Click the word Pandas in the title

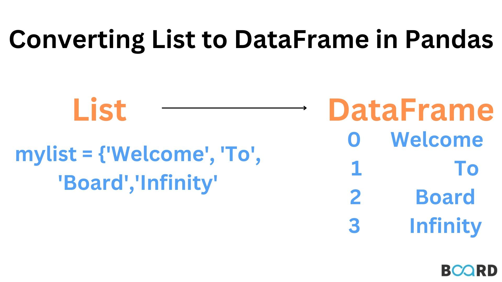click(449, 39)
